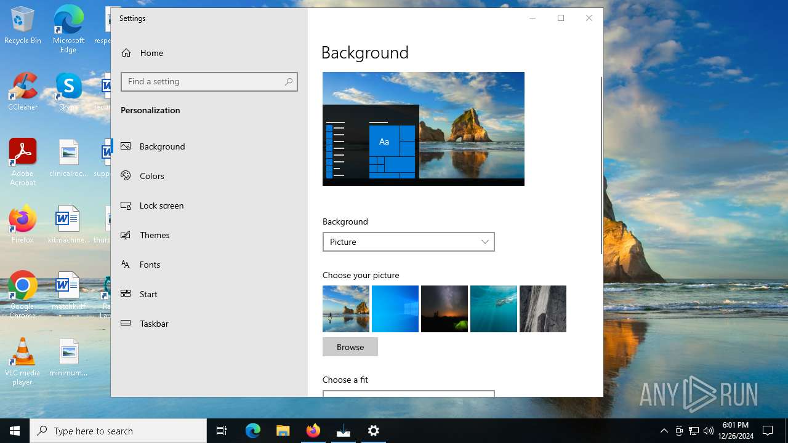Open File Explorer from the taskbar
788x443 pixels.
(283, 431)
